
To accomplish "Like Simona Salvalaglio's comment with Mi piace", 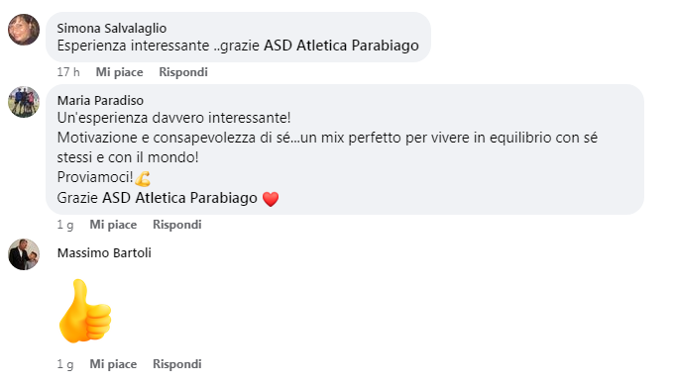I will [x=119, y=72].
